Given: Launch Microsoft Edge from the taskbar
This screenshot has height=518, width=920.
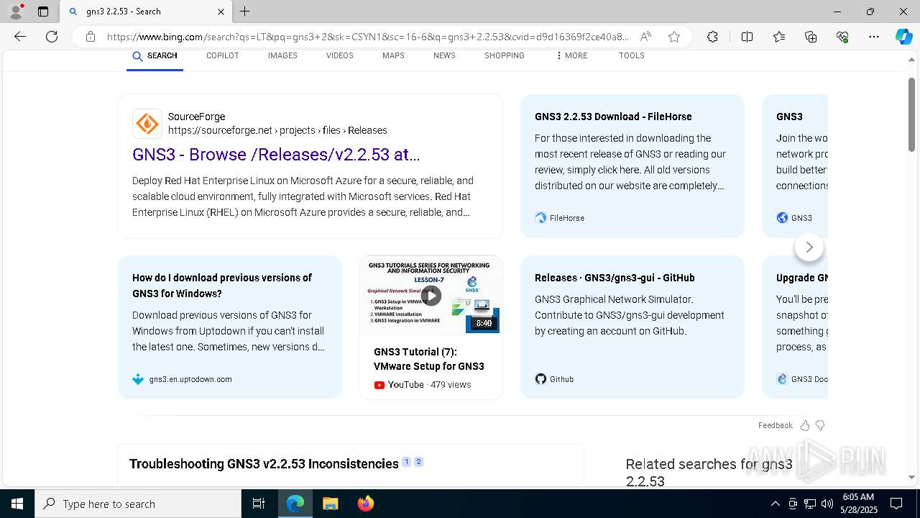Looking at the screenshot, I should [x=295, y=504].
